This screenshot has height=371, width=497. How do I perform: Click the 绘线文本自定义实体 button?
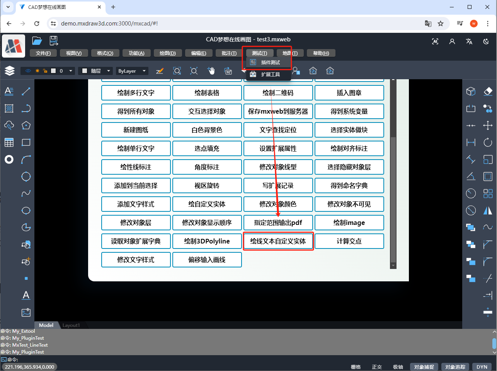click(278, 241)
